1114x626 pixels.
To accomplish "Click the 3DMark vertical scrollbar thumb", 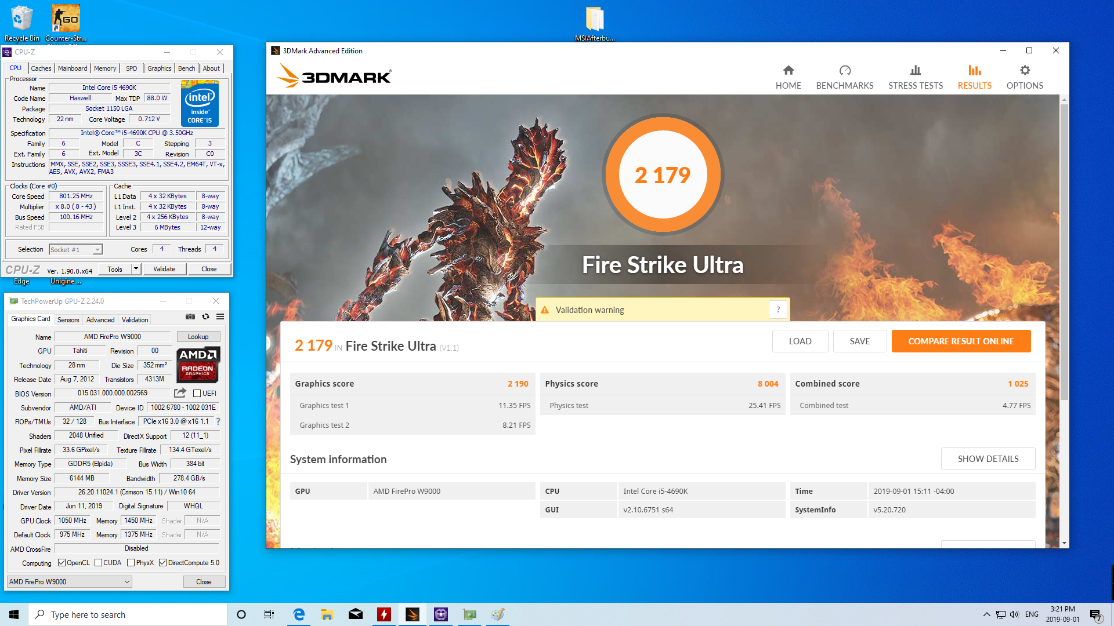I will pos(1064,252).
